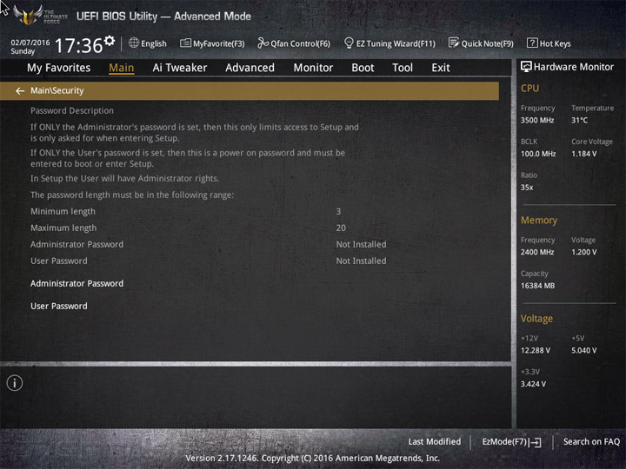
Task: Click the Minimum length value 3
Action: (338, 211)
